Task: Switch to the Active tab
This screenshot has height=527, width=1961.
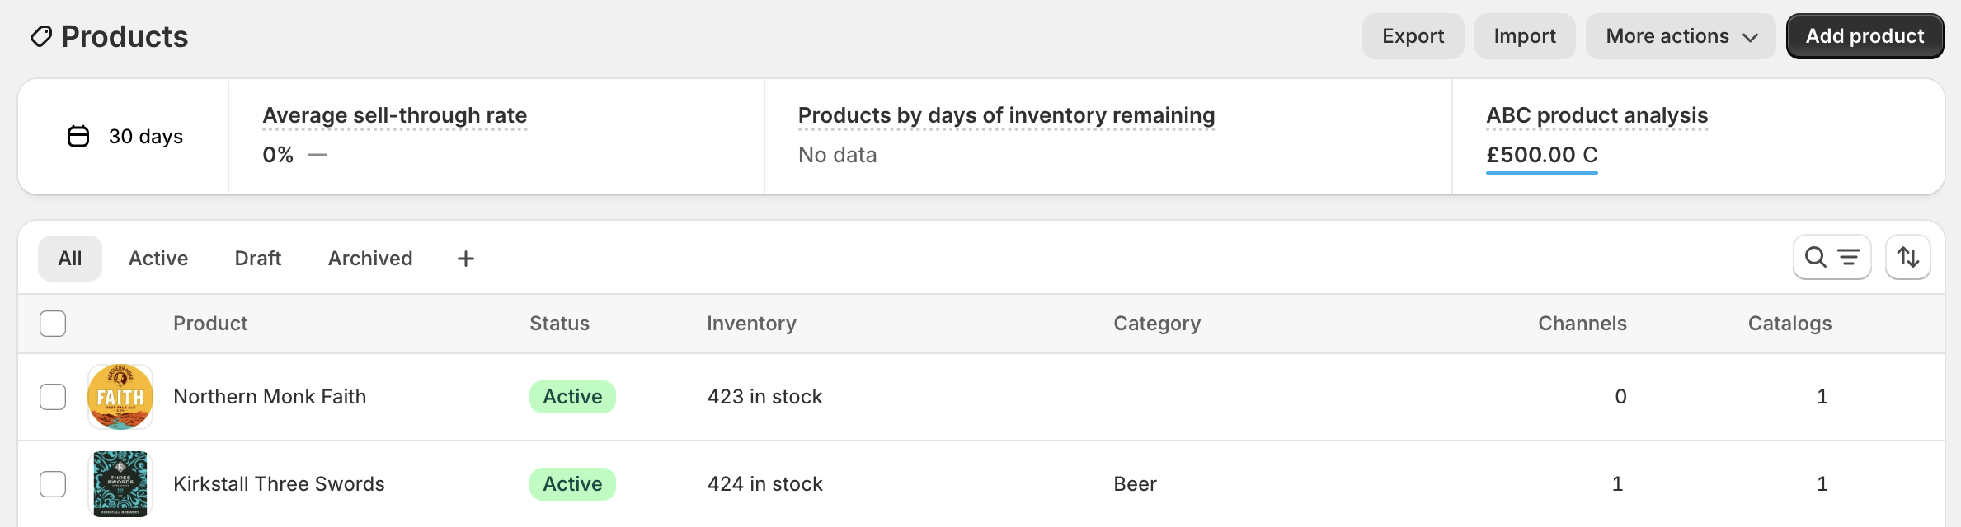Action: (x=158, y=259)
